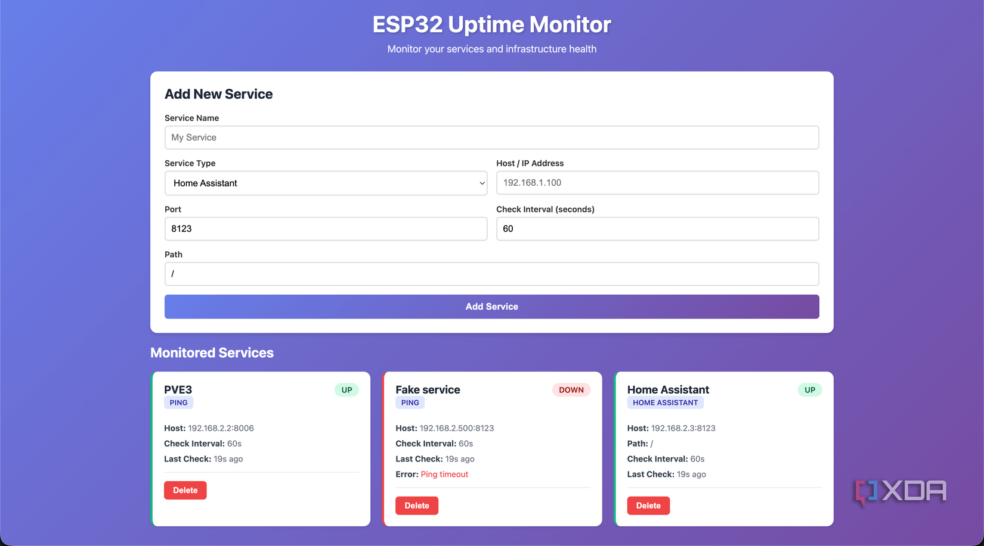Viewport: 984px width, 546px height.
Task: Click the Add New Service heading
Action: (218, 93)
